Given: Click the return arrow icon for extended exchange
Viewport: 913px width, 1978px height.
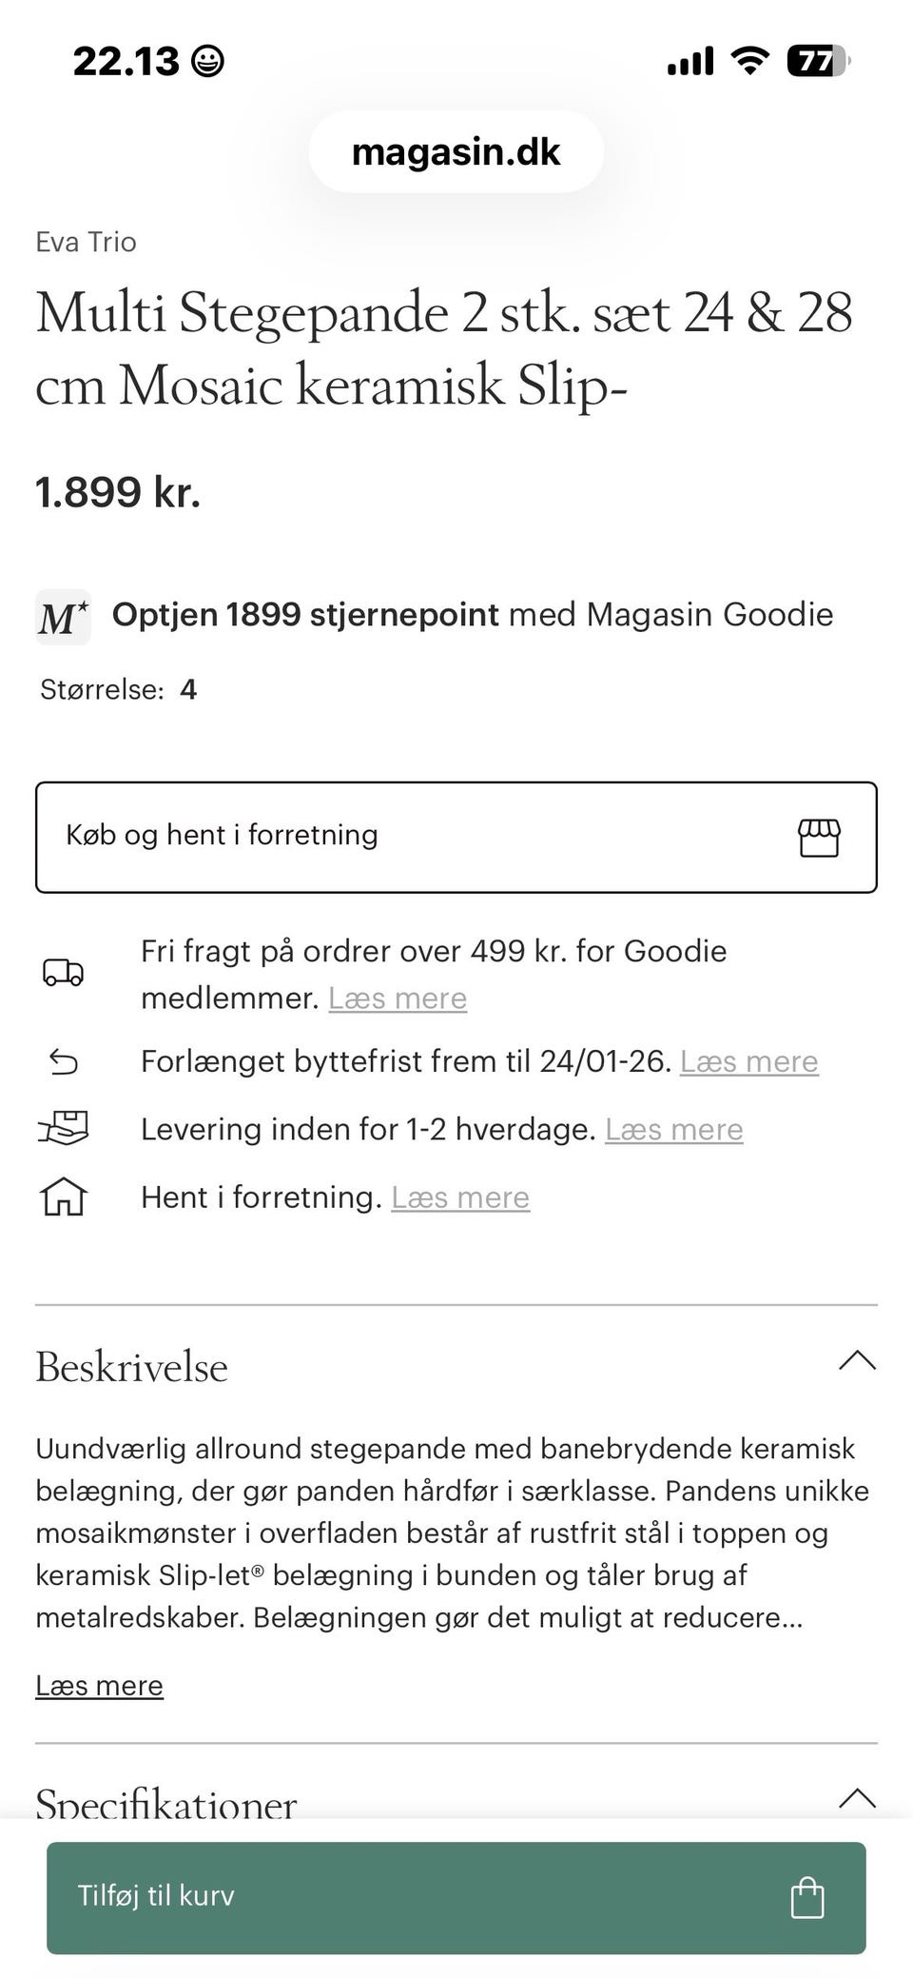Looking at the screenshot, I should [x=63, y=1060].
